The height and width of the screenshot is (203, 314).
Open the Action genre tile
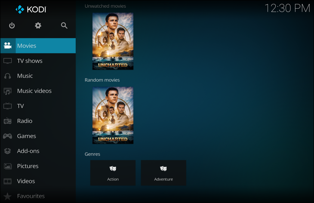[113, 173]
